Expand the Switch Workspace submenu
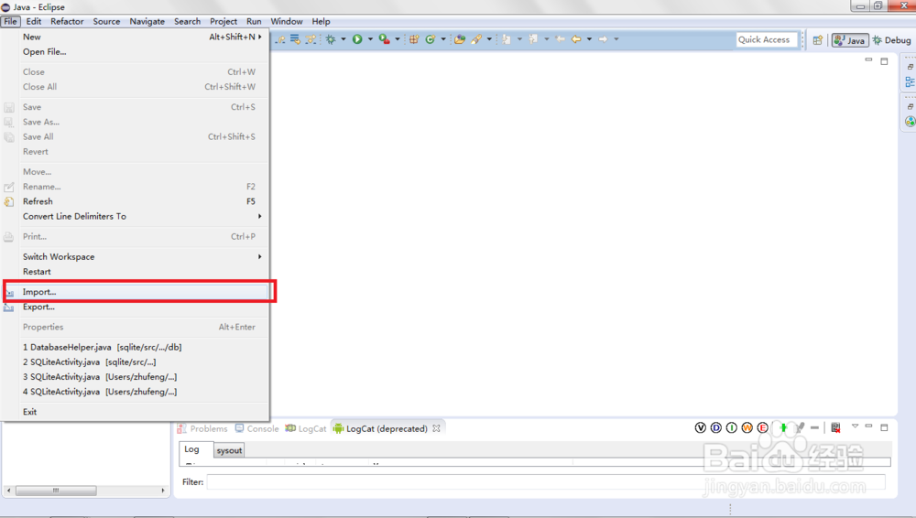The height and width of the screenshot is (518, 916). pos(260,257)
